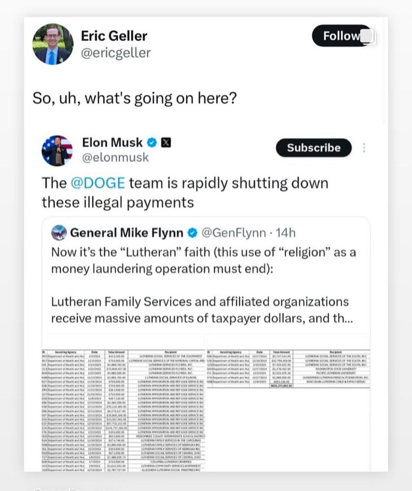Click the verified checkmark beside General Mike Flynn
The width and height of the screenshot is (412, 491).
click(191, 233)
